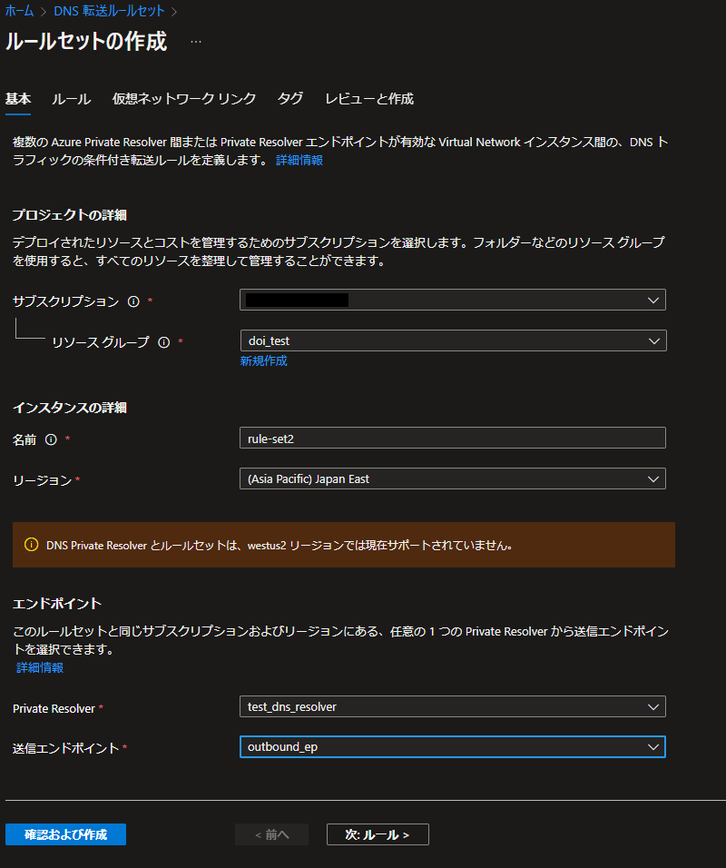
Task: Click info icon next to リソース グループ
Action: (163, 342)
